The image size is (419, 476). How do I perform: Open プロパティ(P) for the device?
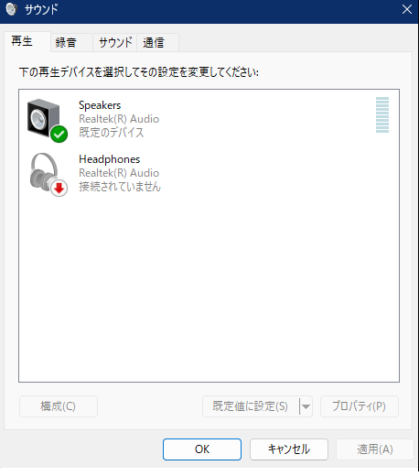(360, 406)
